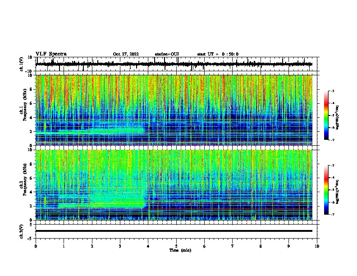Screen dimensions: 357x276
Task: Click the "8" kHz tick on ch.2 frequency axis
Action: tap(31, 164)
